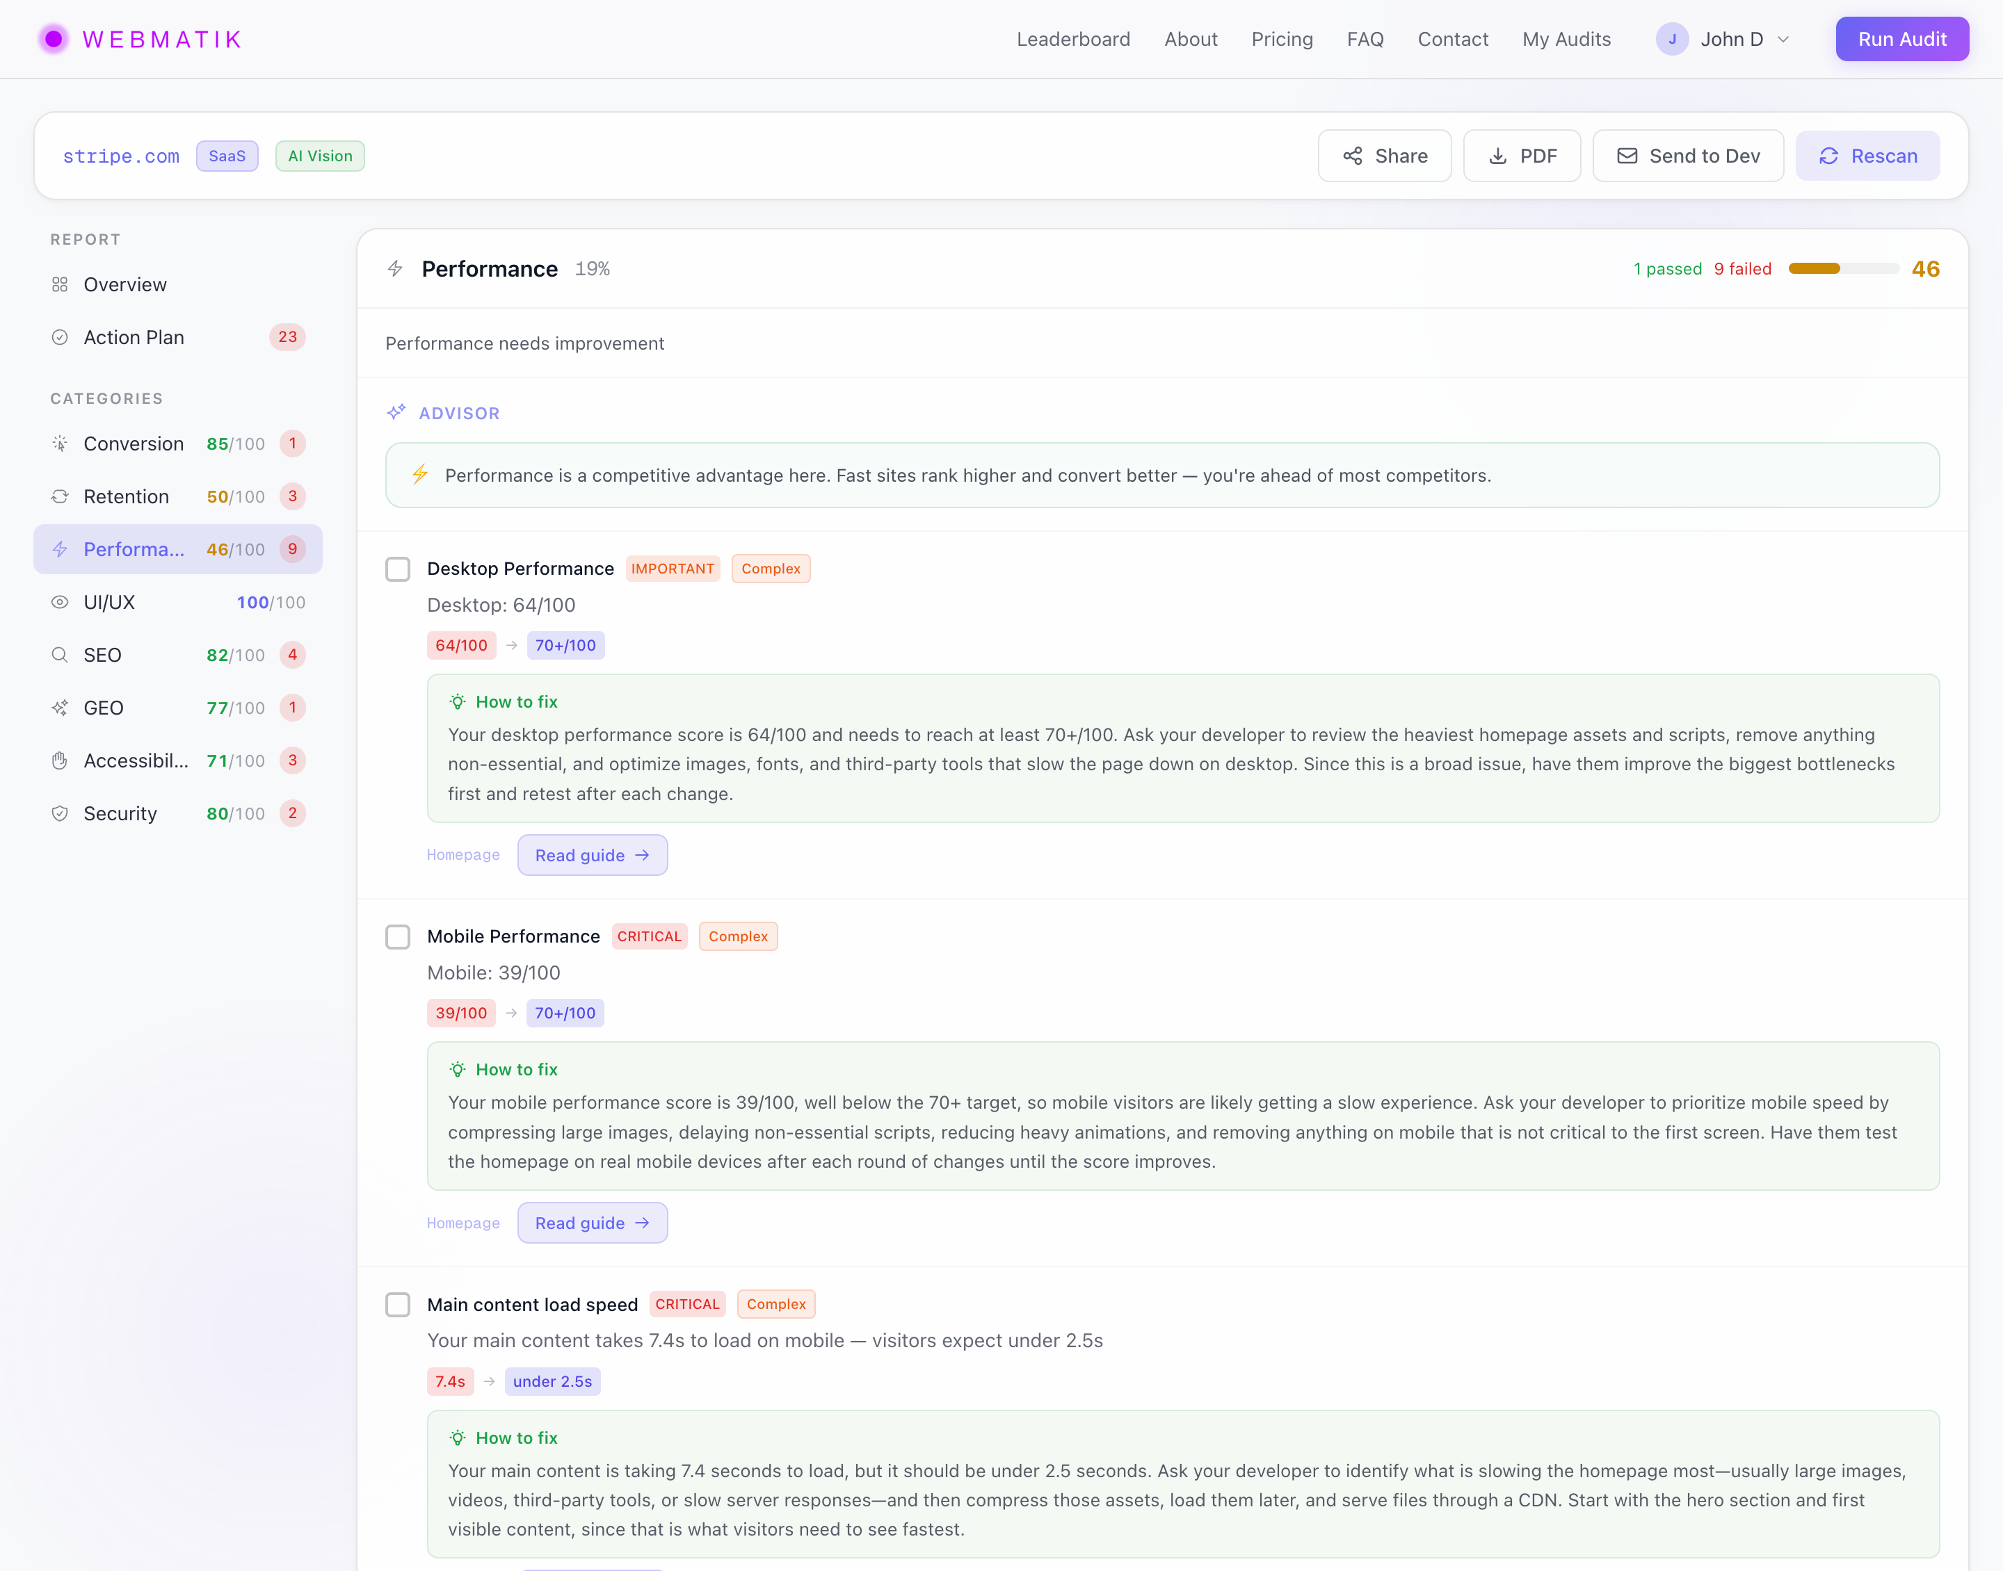Open the UI/UX eye icon category
The image size is (2003, 1571).
click(60, 603)
